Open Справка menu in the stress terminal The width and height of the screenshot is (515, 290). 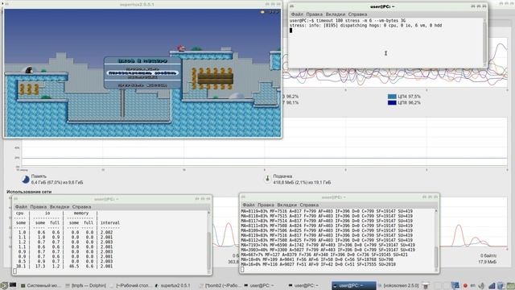357,14
